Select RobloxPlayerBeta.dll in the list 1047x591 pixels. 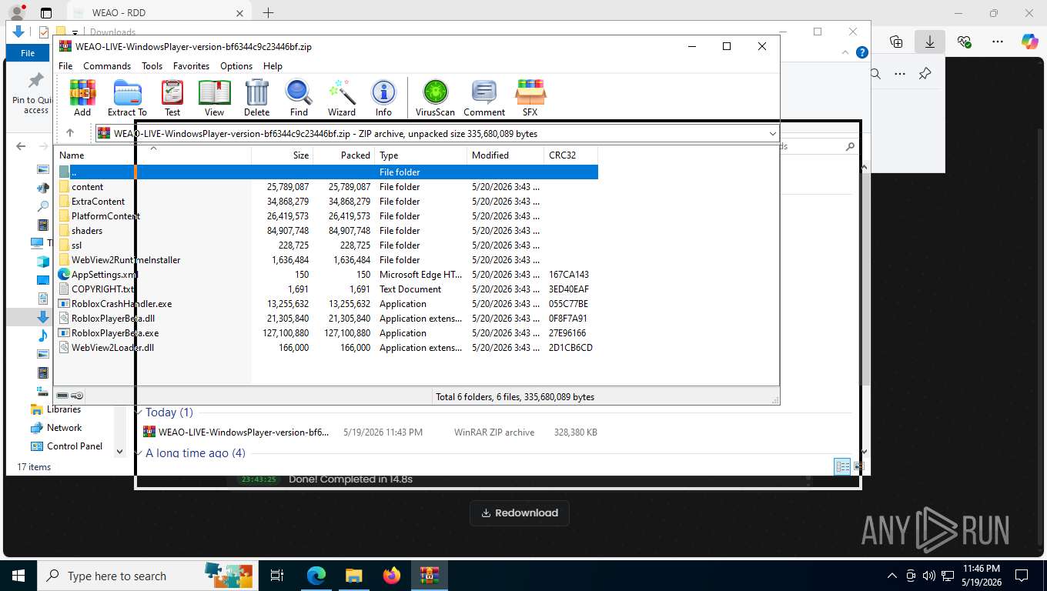tap(327, 319)
